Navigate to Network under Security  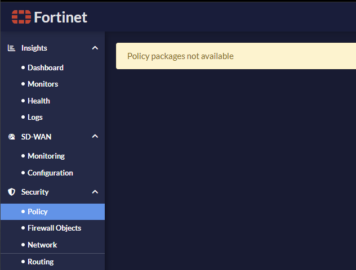tap(42, 245)
